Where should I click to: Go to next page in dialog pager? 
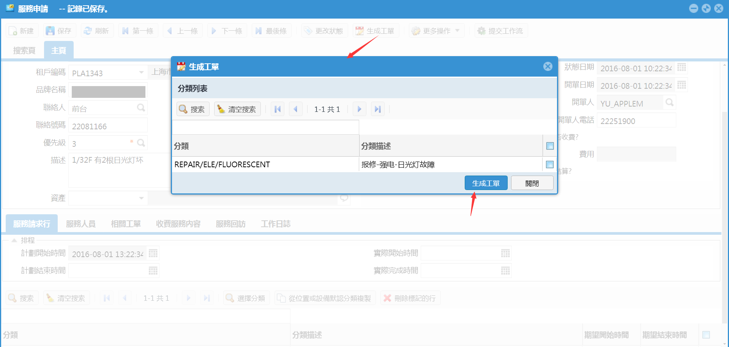[x=359, y=109]
